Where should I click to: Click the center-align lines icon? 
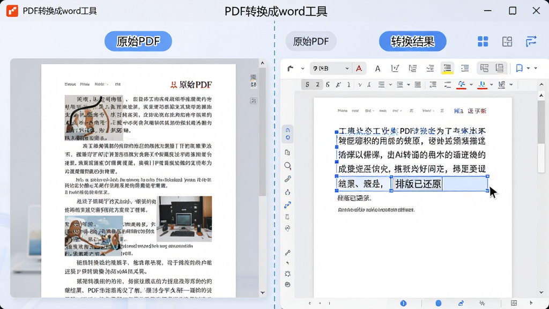[x=399, y=84]
